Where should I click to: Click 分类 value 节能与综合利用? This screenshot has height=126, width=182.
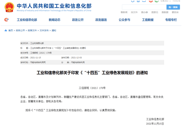tap(78, 63)
